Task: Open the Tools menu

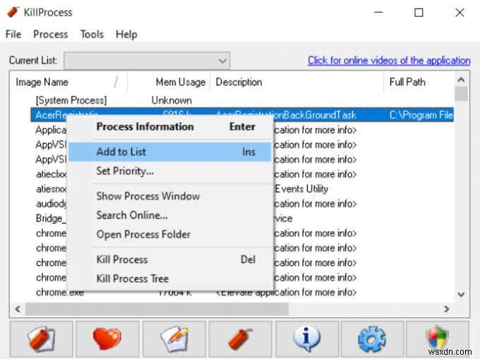Action: (x=92, y=35)
